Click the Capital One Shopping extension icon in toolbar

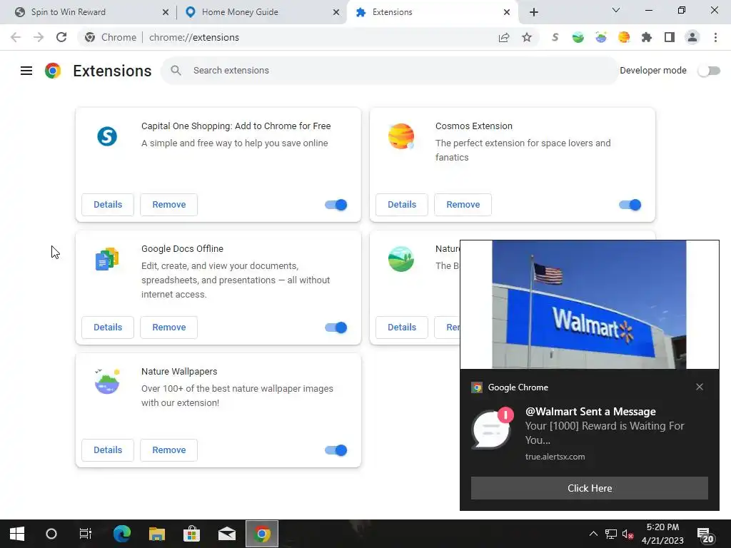click(555, 37)
